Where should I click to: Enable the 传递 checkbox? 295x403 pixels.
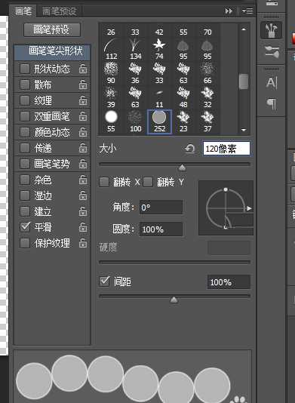point(25,148)
